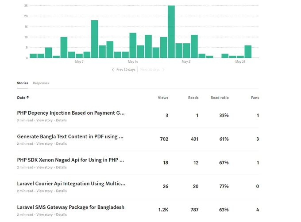Click Details under Laravel SMS Gateway story
301x222 pixels.
(x=61, y=215)
